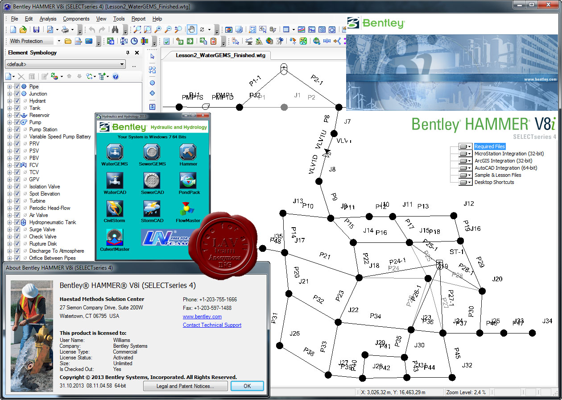Click the Zoom Extents toolbar icon
The height and width of the screenshot is (400, 562).
coord(137,30)
